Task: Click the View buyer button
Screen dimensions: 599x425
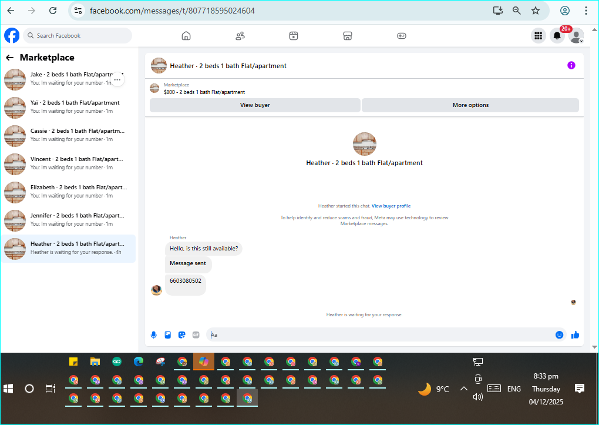Action: point(255,105)
